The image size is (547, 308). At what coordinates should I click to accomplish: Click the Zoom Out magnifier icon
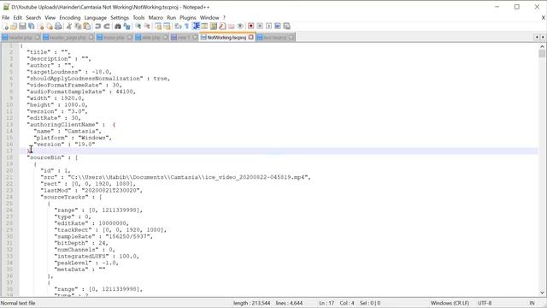click(x=147, y=27)
